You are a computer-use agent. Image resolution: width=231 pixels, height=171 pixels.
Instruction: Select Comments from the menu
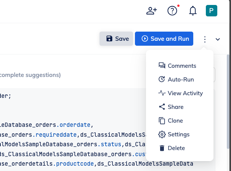point(177,66)
